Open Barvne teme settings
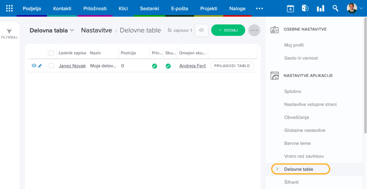The image size is (367, 189). click(x=297, y=143)
